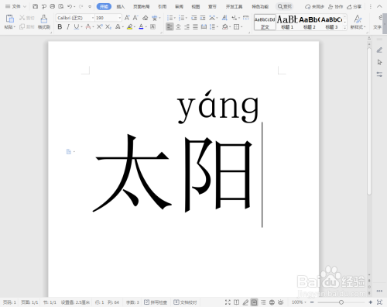Click the selection arrow in right sidebar
This screenshot has height=307, width=387.
[379, 62]
